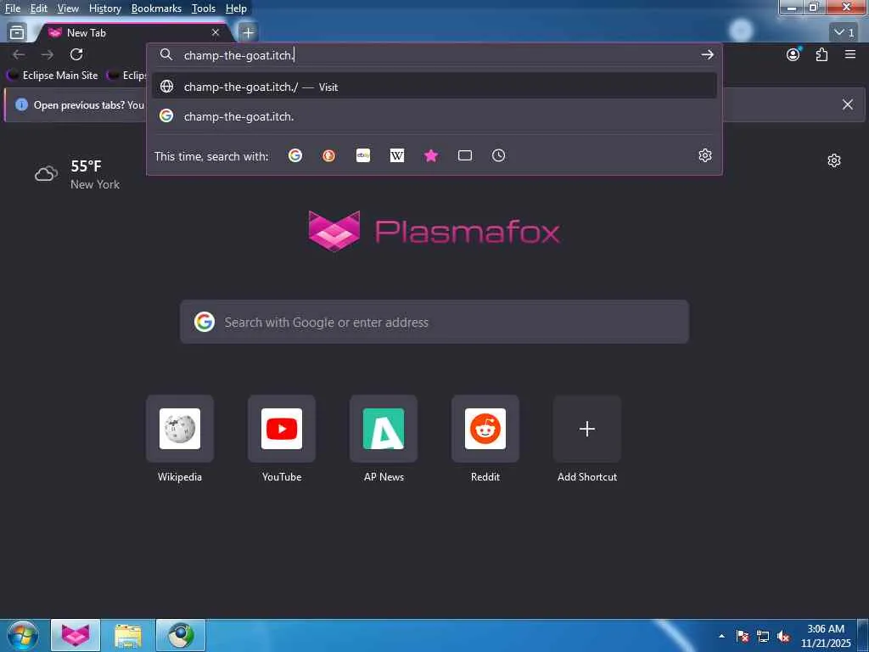Reload the current page
This screenshot has width=869, height=652.
pyautogui.click(x=76, y=54)
